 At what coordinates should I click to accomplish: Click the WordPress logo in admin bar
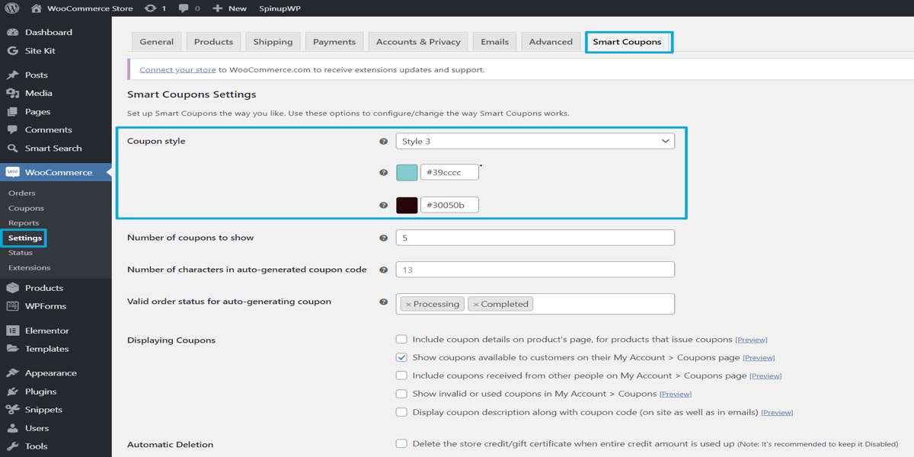pos(12,8)
